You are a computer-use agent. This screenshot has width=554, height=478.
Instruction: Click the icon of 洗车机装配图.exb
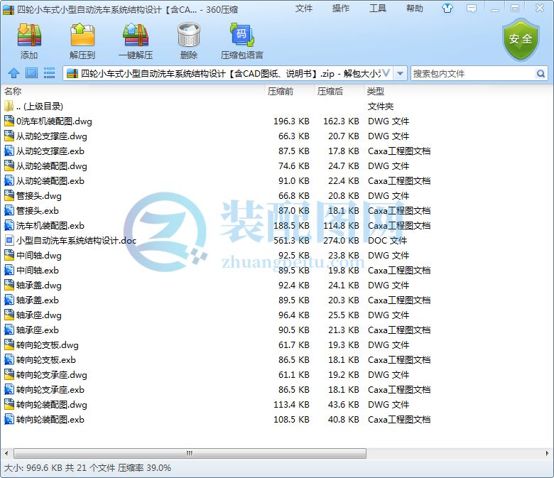coord(9,225)
